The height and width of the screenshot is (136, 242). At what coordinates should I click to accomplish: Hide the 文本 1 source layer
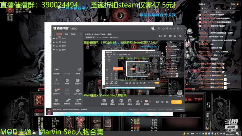tap(54, 46)
